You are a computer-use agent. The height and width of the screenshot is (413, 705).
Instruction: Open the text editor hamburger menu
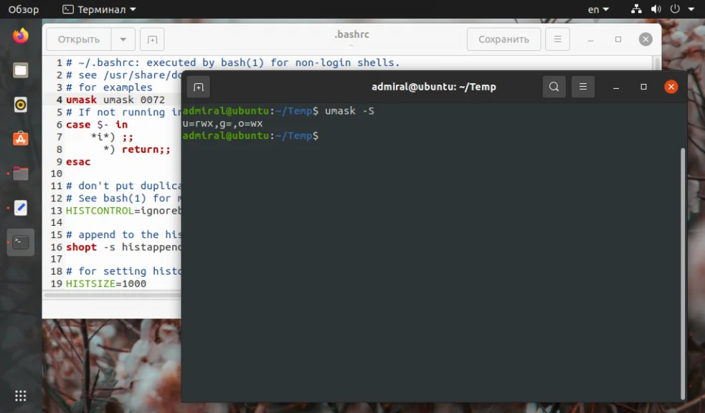pos(557,39)
